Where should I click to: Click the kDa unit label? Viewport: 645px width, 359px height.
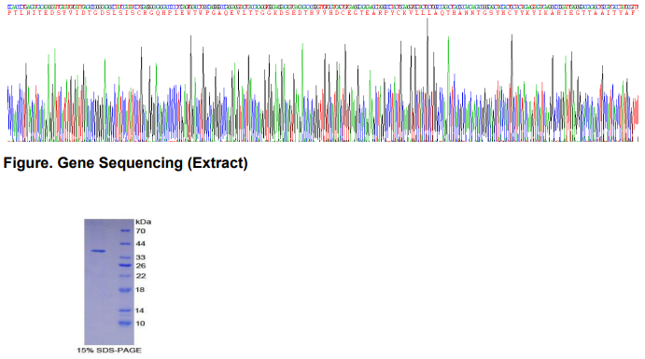144,222
